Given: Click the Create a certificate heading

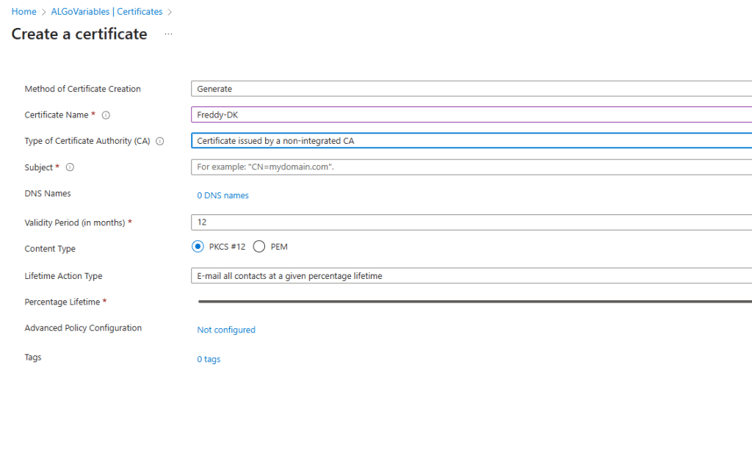Looking at the screenshot, I should 79,35.
